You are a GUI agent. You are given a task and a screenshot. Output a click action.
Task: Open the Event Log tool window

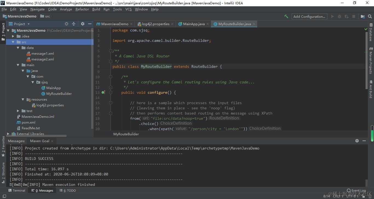pos(356,191)
